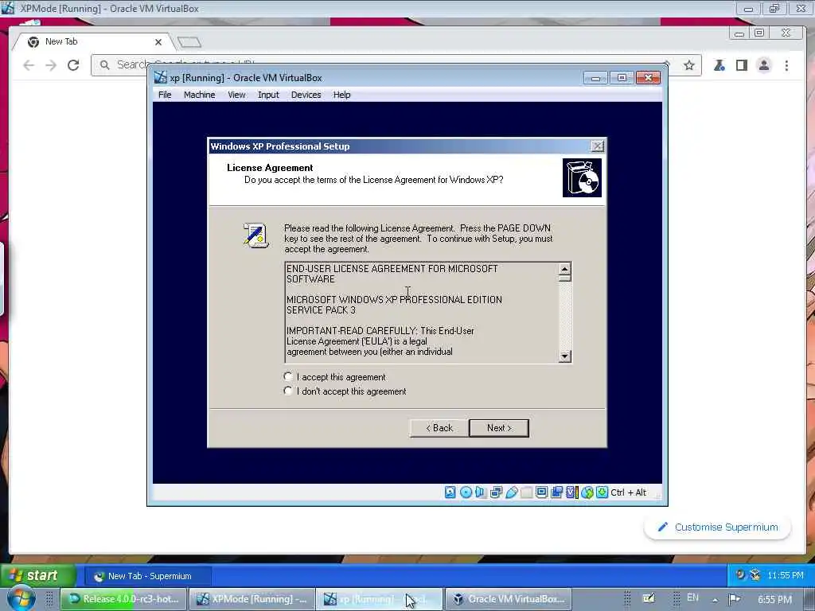Viewport: 815px width, 611px height.
Task: Click the license text scrollbar up arrow
Action: click(564, 269)
